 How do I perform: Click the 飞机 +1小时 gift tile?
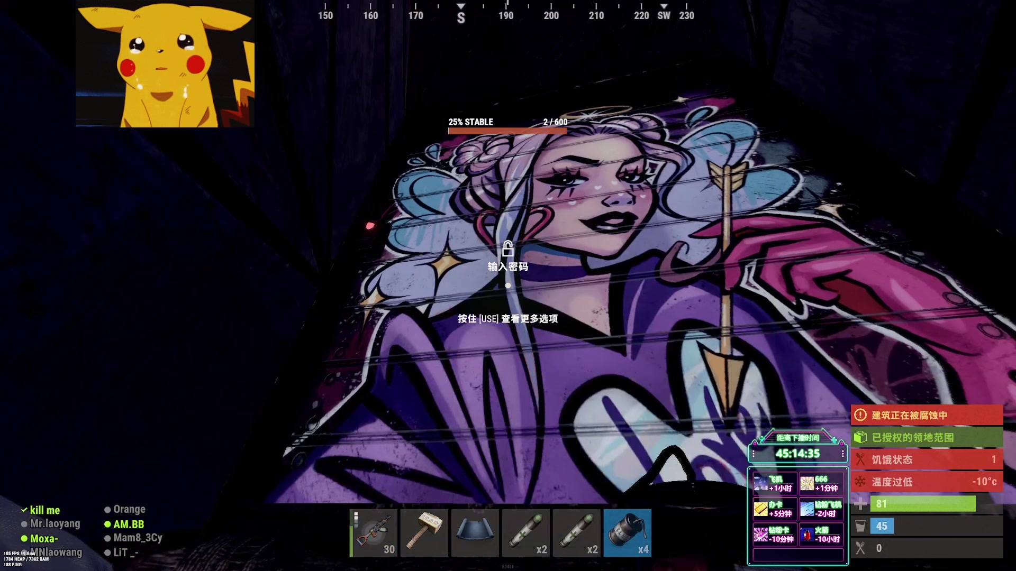pyautogui.click(x=774, y=483)
